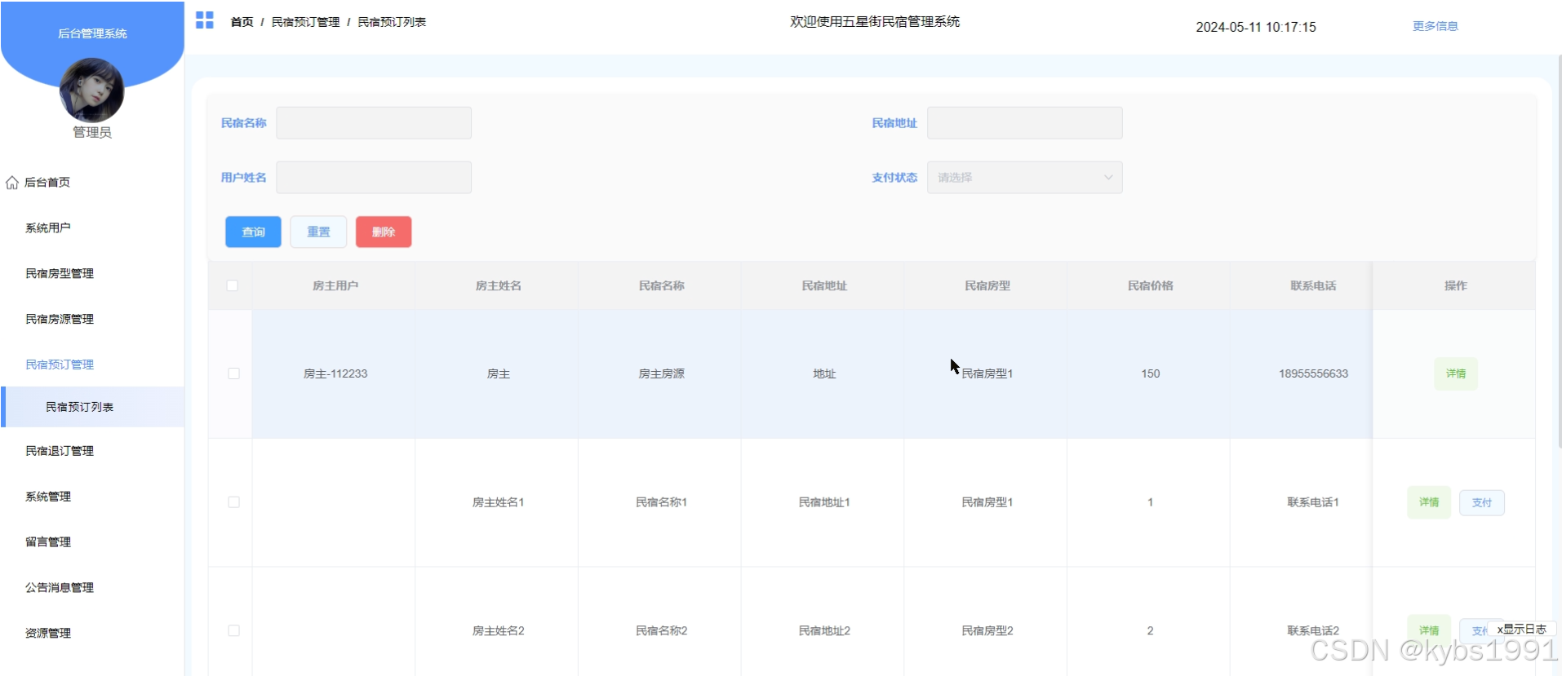The height and width of the screenshot is (676, 1562).
Task: Click the 民宿地址 column header
Action: 824,286
